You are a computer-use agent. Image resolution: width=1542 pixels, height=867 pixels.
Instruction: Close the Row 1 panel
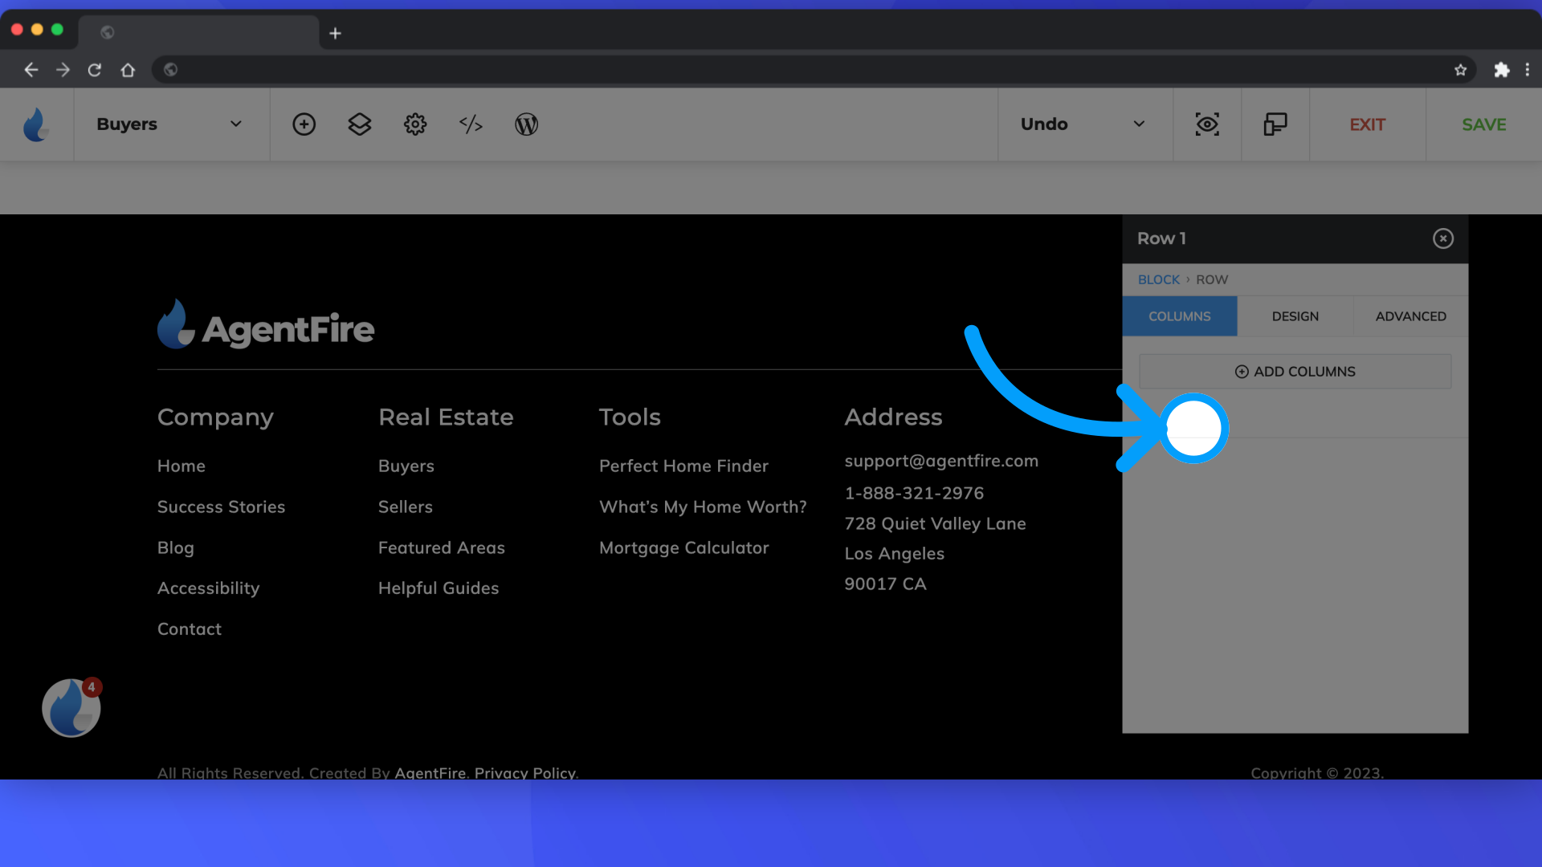(x=1443, y=238)
